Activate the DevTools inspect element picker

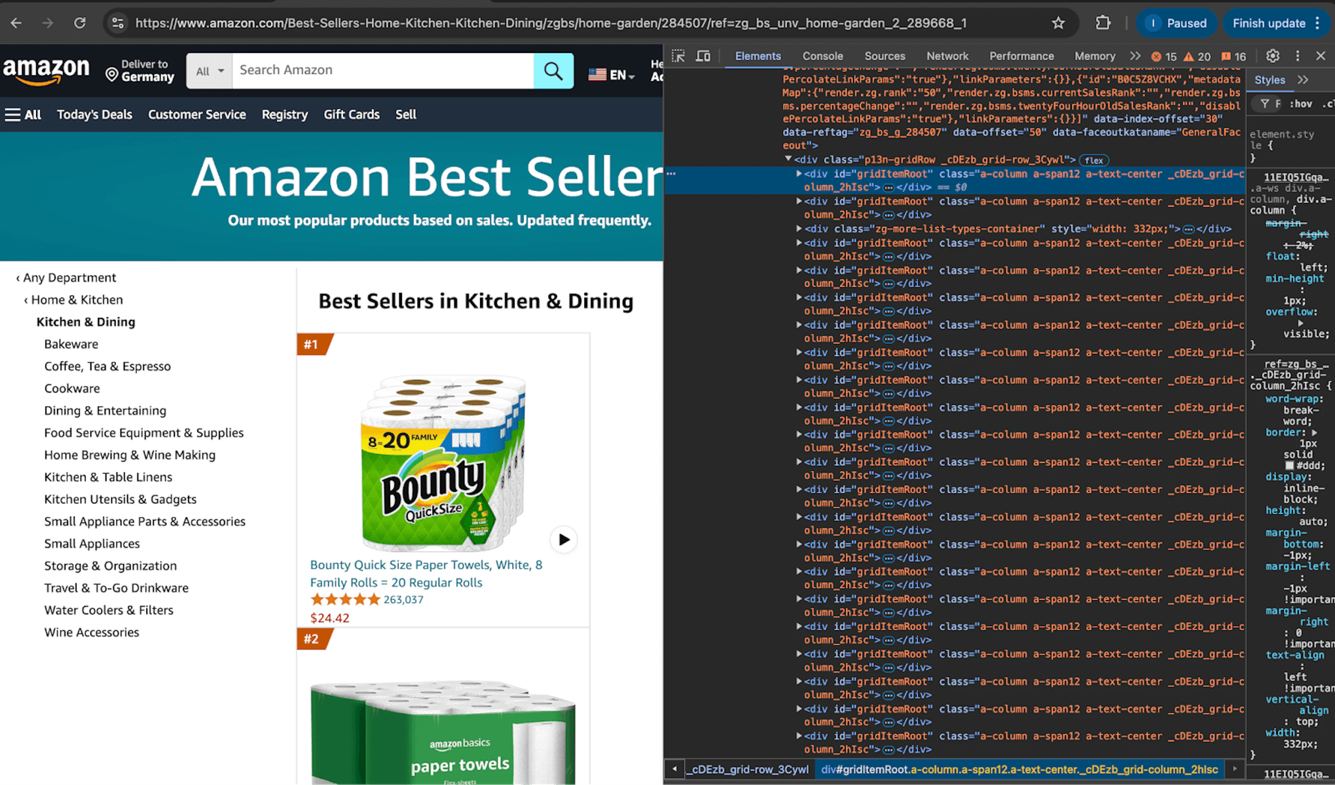tap(678, 56)
